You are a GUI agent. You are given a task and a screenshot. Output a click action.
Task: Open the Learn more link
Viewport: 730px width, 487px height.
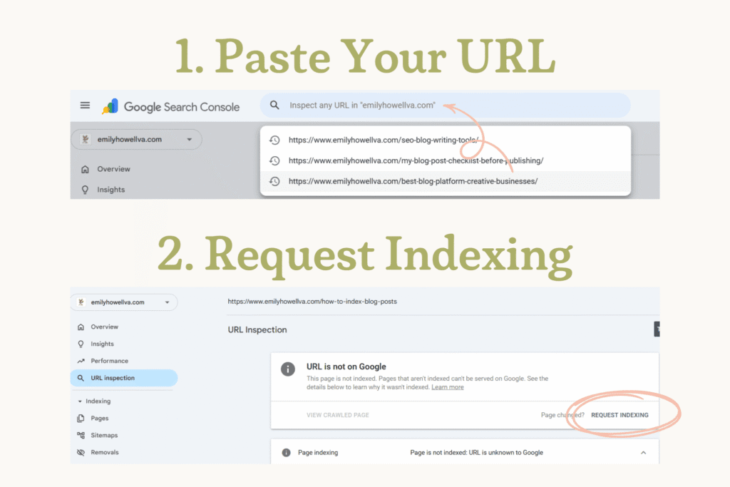pyautogui.click(x=448, y=387)
